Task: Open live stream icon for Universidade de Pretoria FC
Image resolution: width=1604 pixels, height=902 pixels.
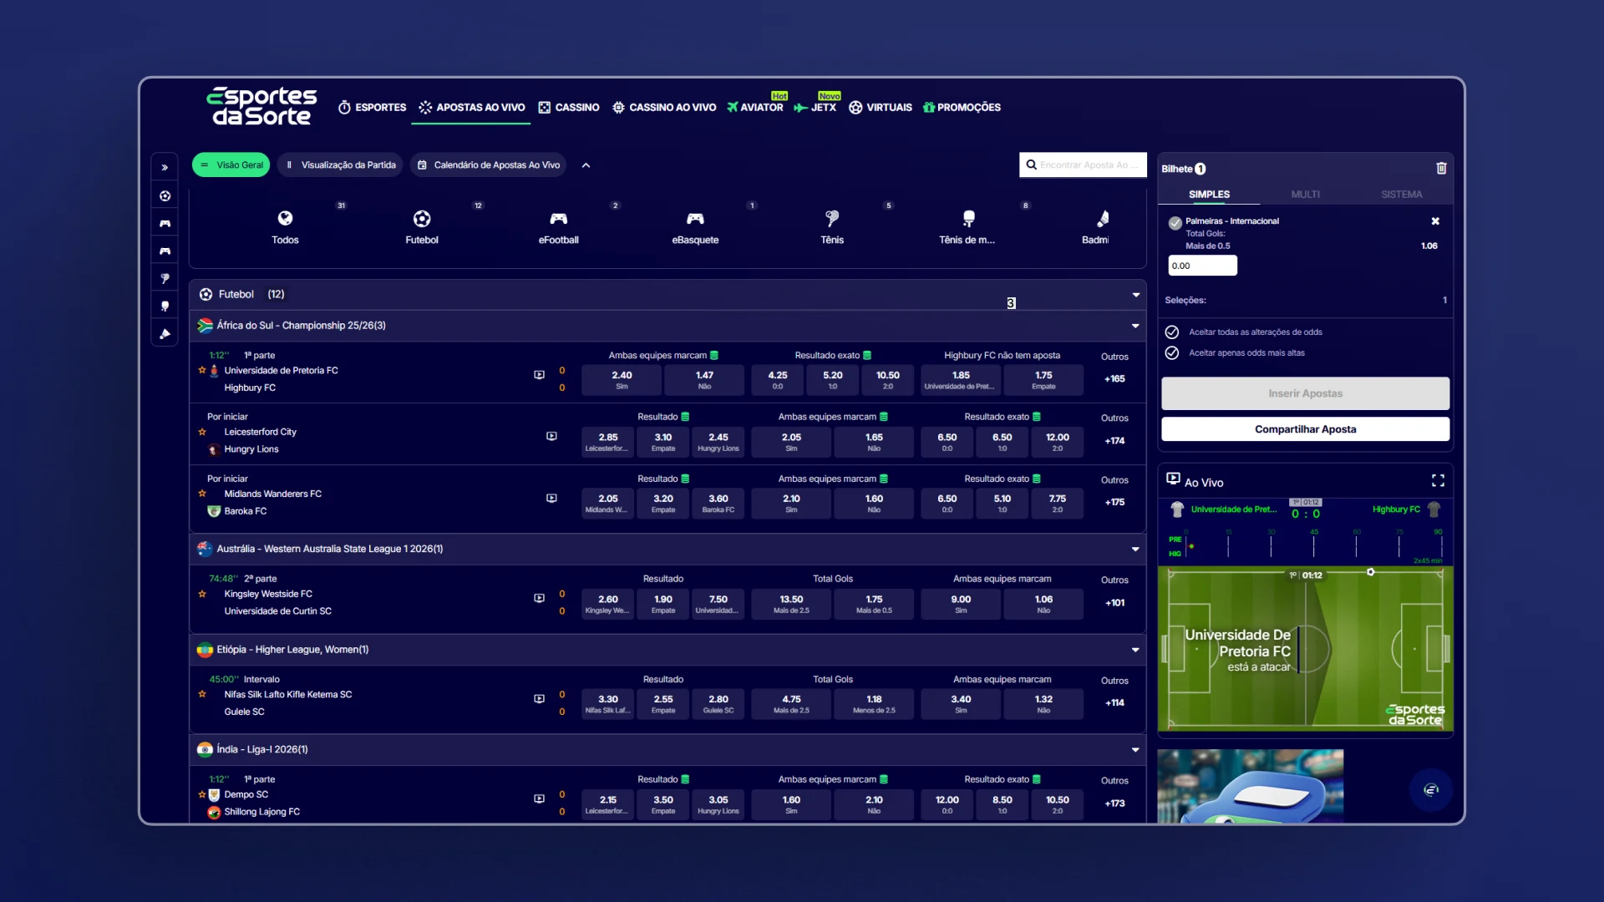Action: pyautogui.click(x=539, y=375)
